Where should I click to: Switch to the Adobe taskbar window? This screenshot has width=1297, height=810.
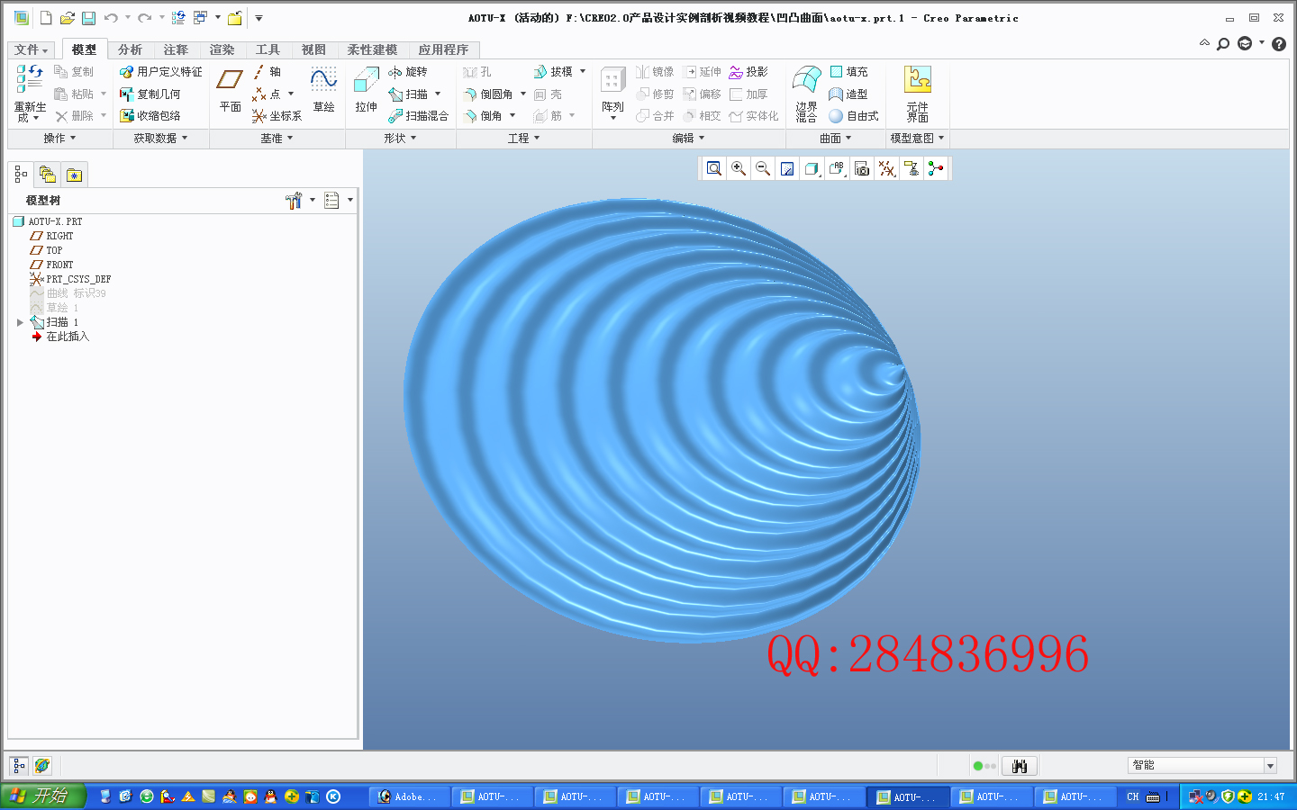pos(409,796)
